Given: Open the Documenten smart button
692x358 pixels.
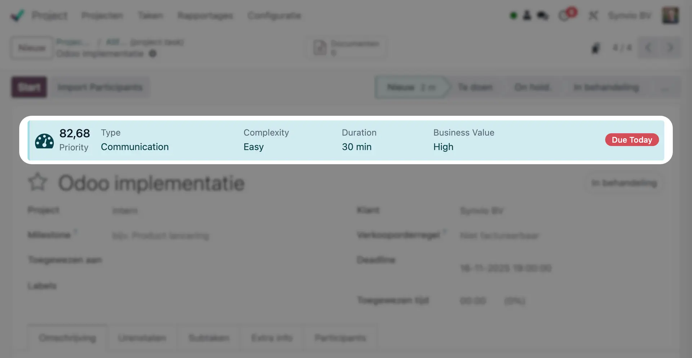Looking at the screenshot, I should click(347, 48).
